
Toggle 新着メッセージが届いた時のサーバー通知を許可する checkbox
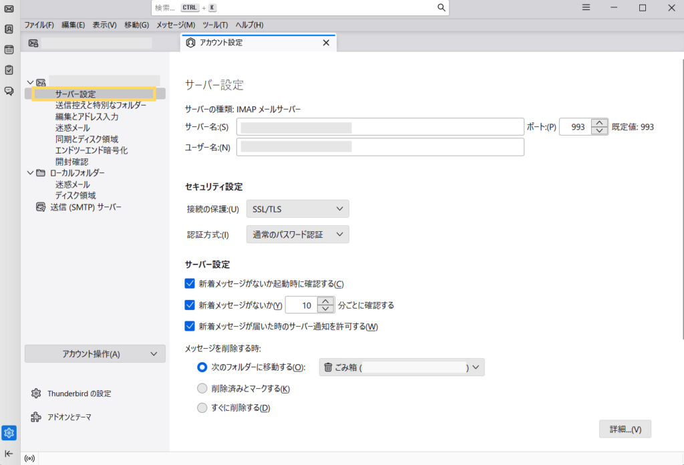pyautogui.click(x=190, y=326)
